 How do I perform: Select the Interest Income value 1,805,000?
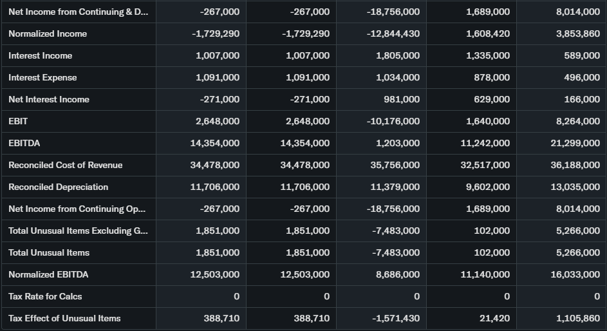tap(397, 55)
